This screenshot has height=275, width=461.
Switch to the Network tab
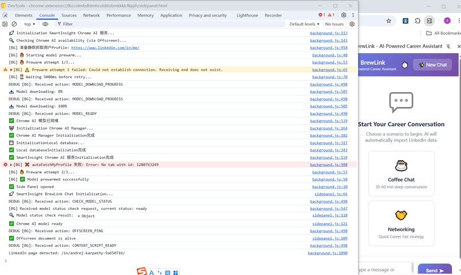[x=92, y=15]
